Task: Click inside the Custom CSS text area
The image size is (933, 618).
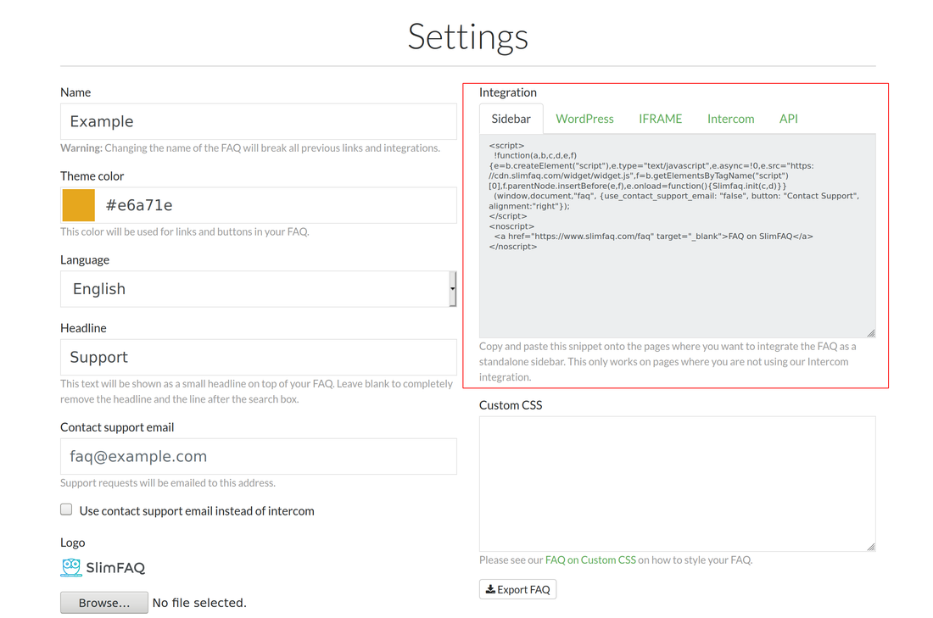Action: click(677, 483)
